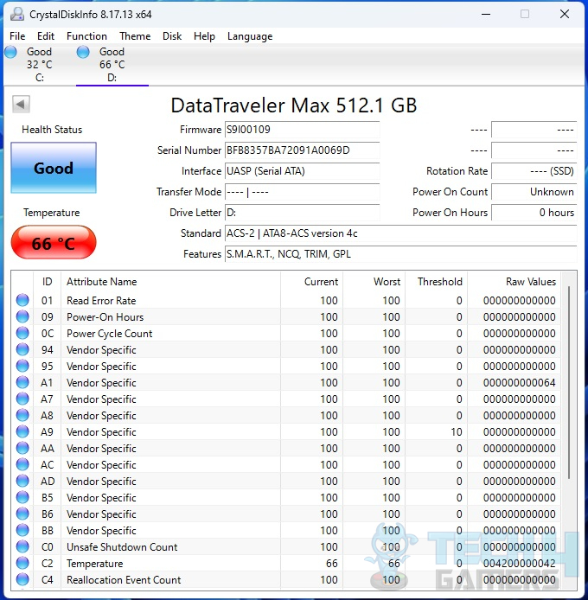Viewport: 588px width, 600px height.
Task: Click status orb for attribute ID A9
Action: pos(22,431)
